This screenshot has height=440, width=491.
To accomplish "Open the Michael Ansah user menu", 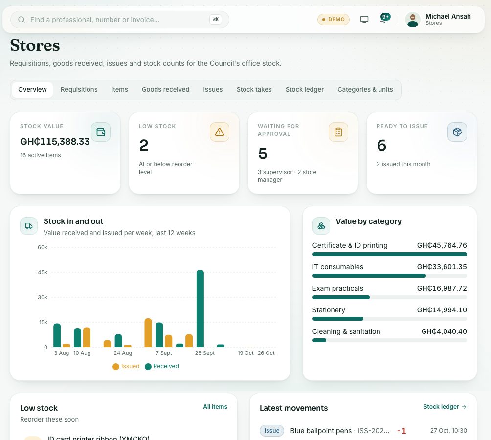I will (x=438, y=20).
